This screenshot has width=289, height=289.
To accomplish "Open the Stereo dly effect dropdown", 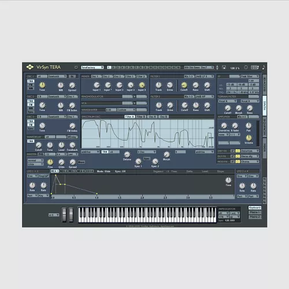I will point(250,156).
